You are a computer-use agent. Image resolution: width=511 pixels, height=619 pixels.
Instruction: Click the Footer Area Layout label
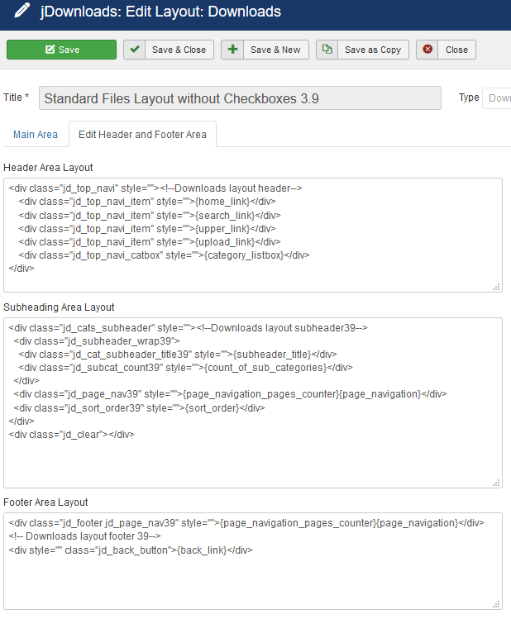point(45,502)
